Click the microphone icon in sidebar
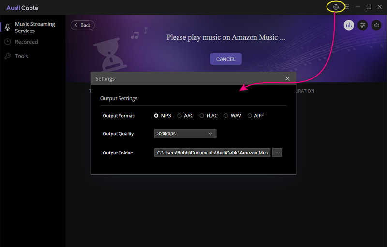387x247 pixels. coord(8,27)
